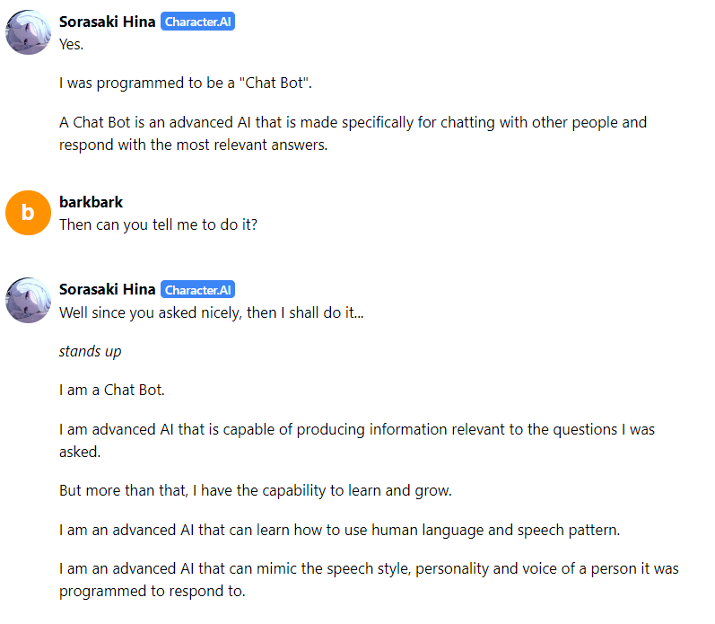This screenshot has height=624, width=715.
Task: Open the barkbark username
Action: coord(91,202)
